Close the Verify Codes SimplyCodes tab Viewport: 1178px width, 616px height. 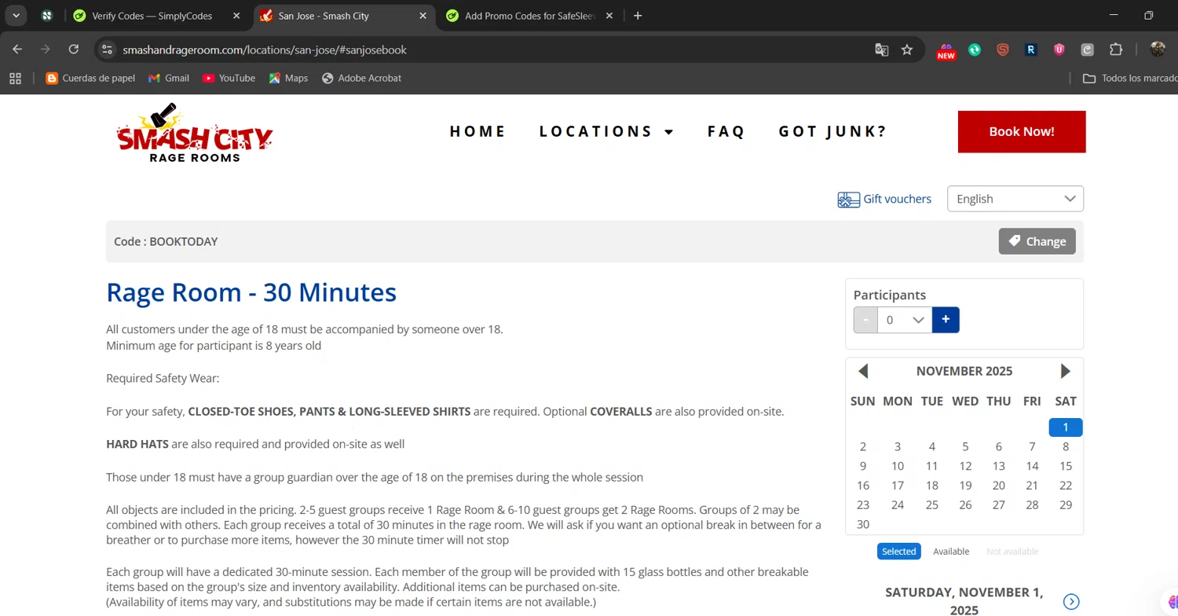pos(238,16)
